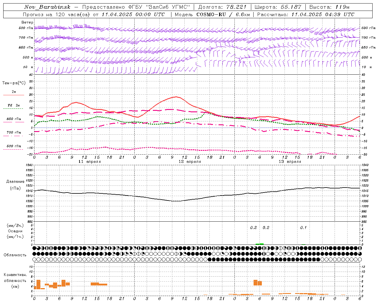Click the 700 гПа temperature legend entry
Image resolution: width=377 pixels, height=301 pixels.
point(14,133)
